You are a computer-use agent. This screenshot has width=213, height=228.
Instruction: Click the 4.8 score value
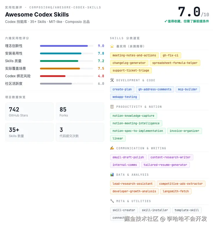(101, 76)
